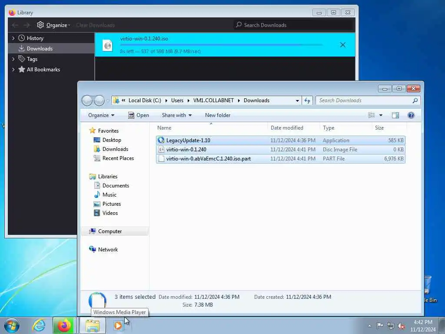Click the network tray icon
This screenshot has height=334, width=445.
click(391, 326)
